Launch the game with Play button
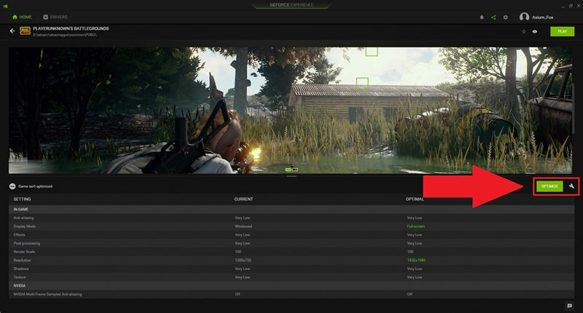583x313 pixels. pyautogui.click(x=562, y=31)
